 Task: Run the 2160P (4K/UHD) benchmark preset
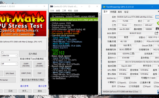point(26,65)
